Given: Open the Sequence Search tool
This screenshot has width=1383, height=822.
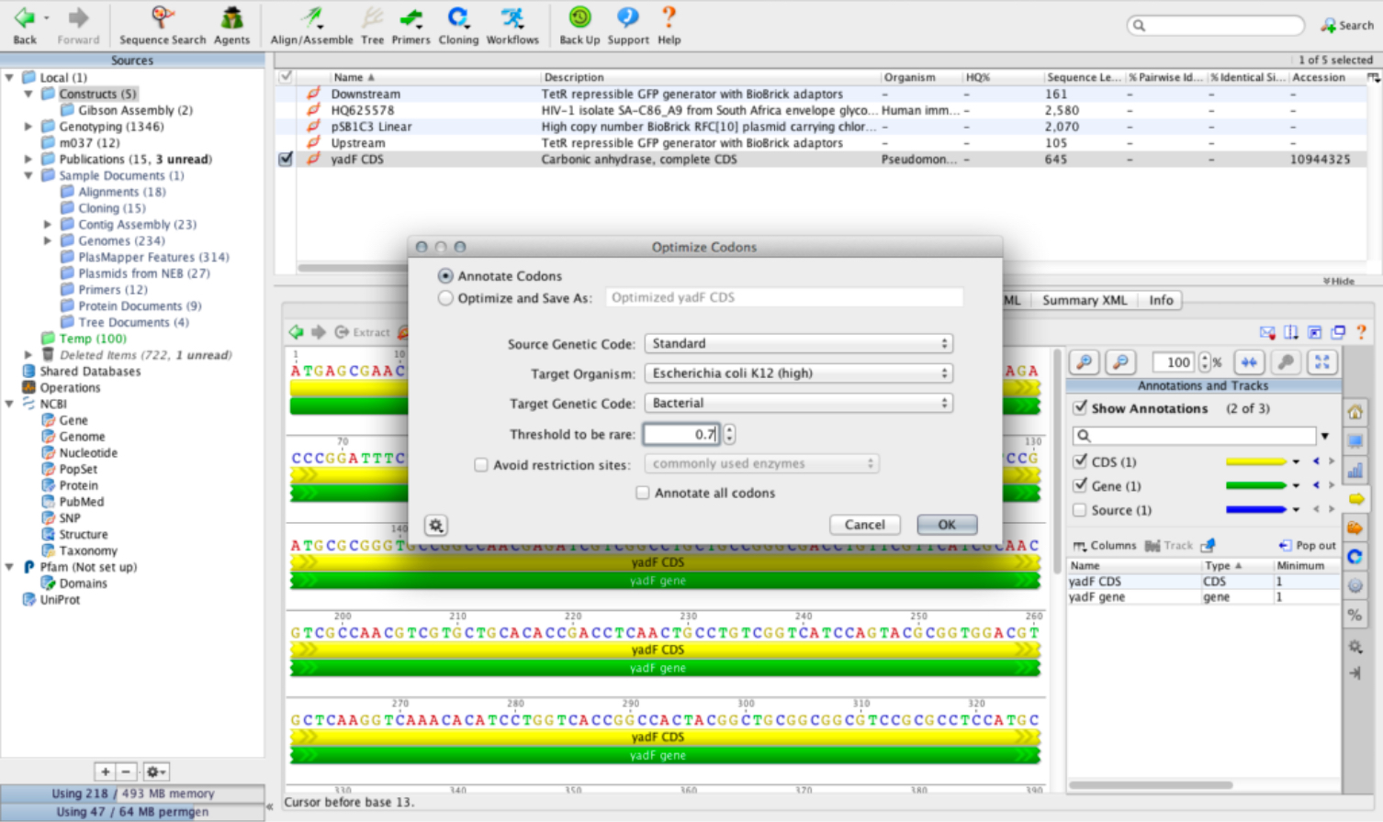Looking at the screenshot, I should pos(163,25).
